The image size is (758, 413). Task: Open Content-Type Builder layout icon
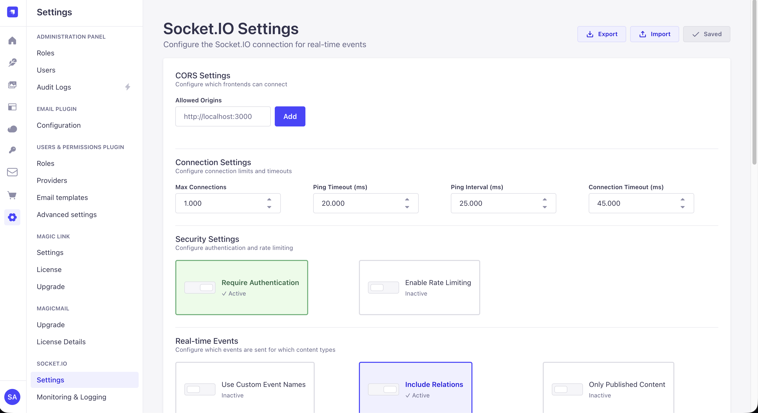[12, 107]
